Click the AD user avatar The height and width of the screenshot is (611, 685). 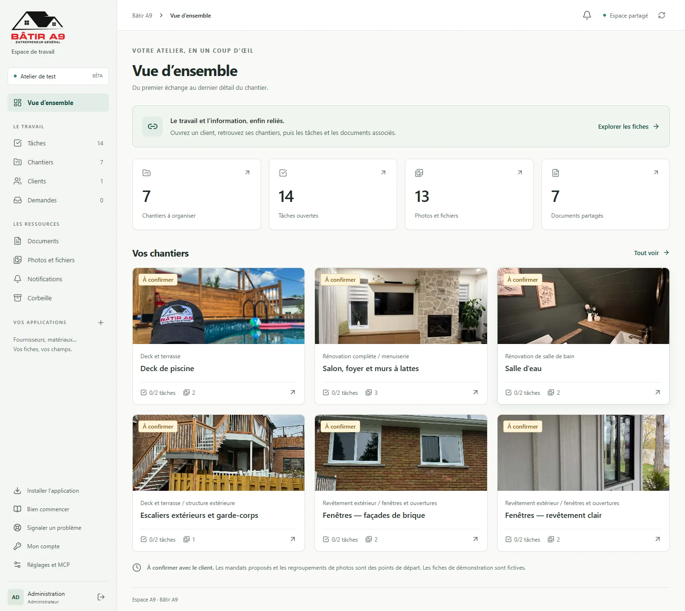click(x=16, y=597)
